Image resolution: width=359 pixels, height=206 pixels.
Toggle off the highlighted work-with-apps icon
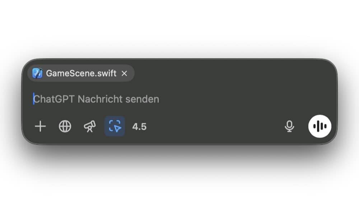(x=115, y=126)
